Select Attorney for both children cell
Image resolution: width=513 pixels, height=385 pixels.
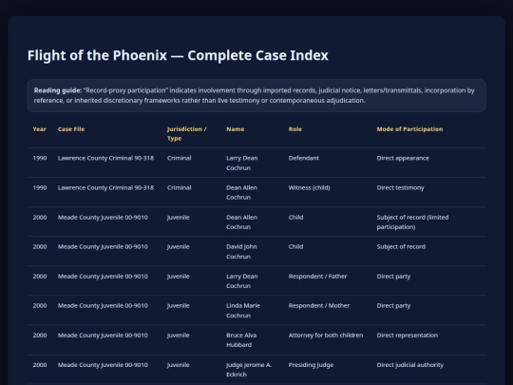tap(326, 335)
